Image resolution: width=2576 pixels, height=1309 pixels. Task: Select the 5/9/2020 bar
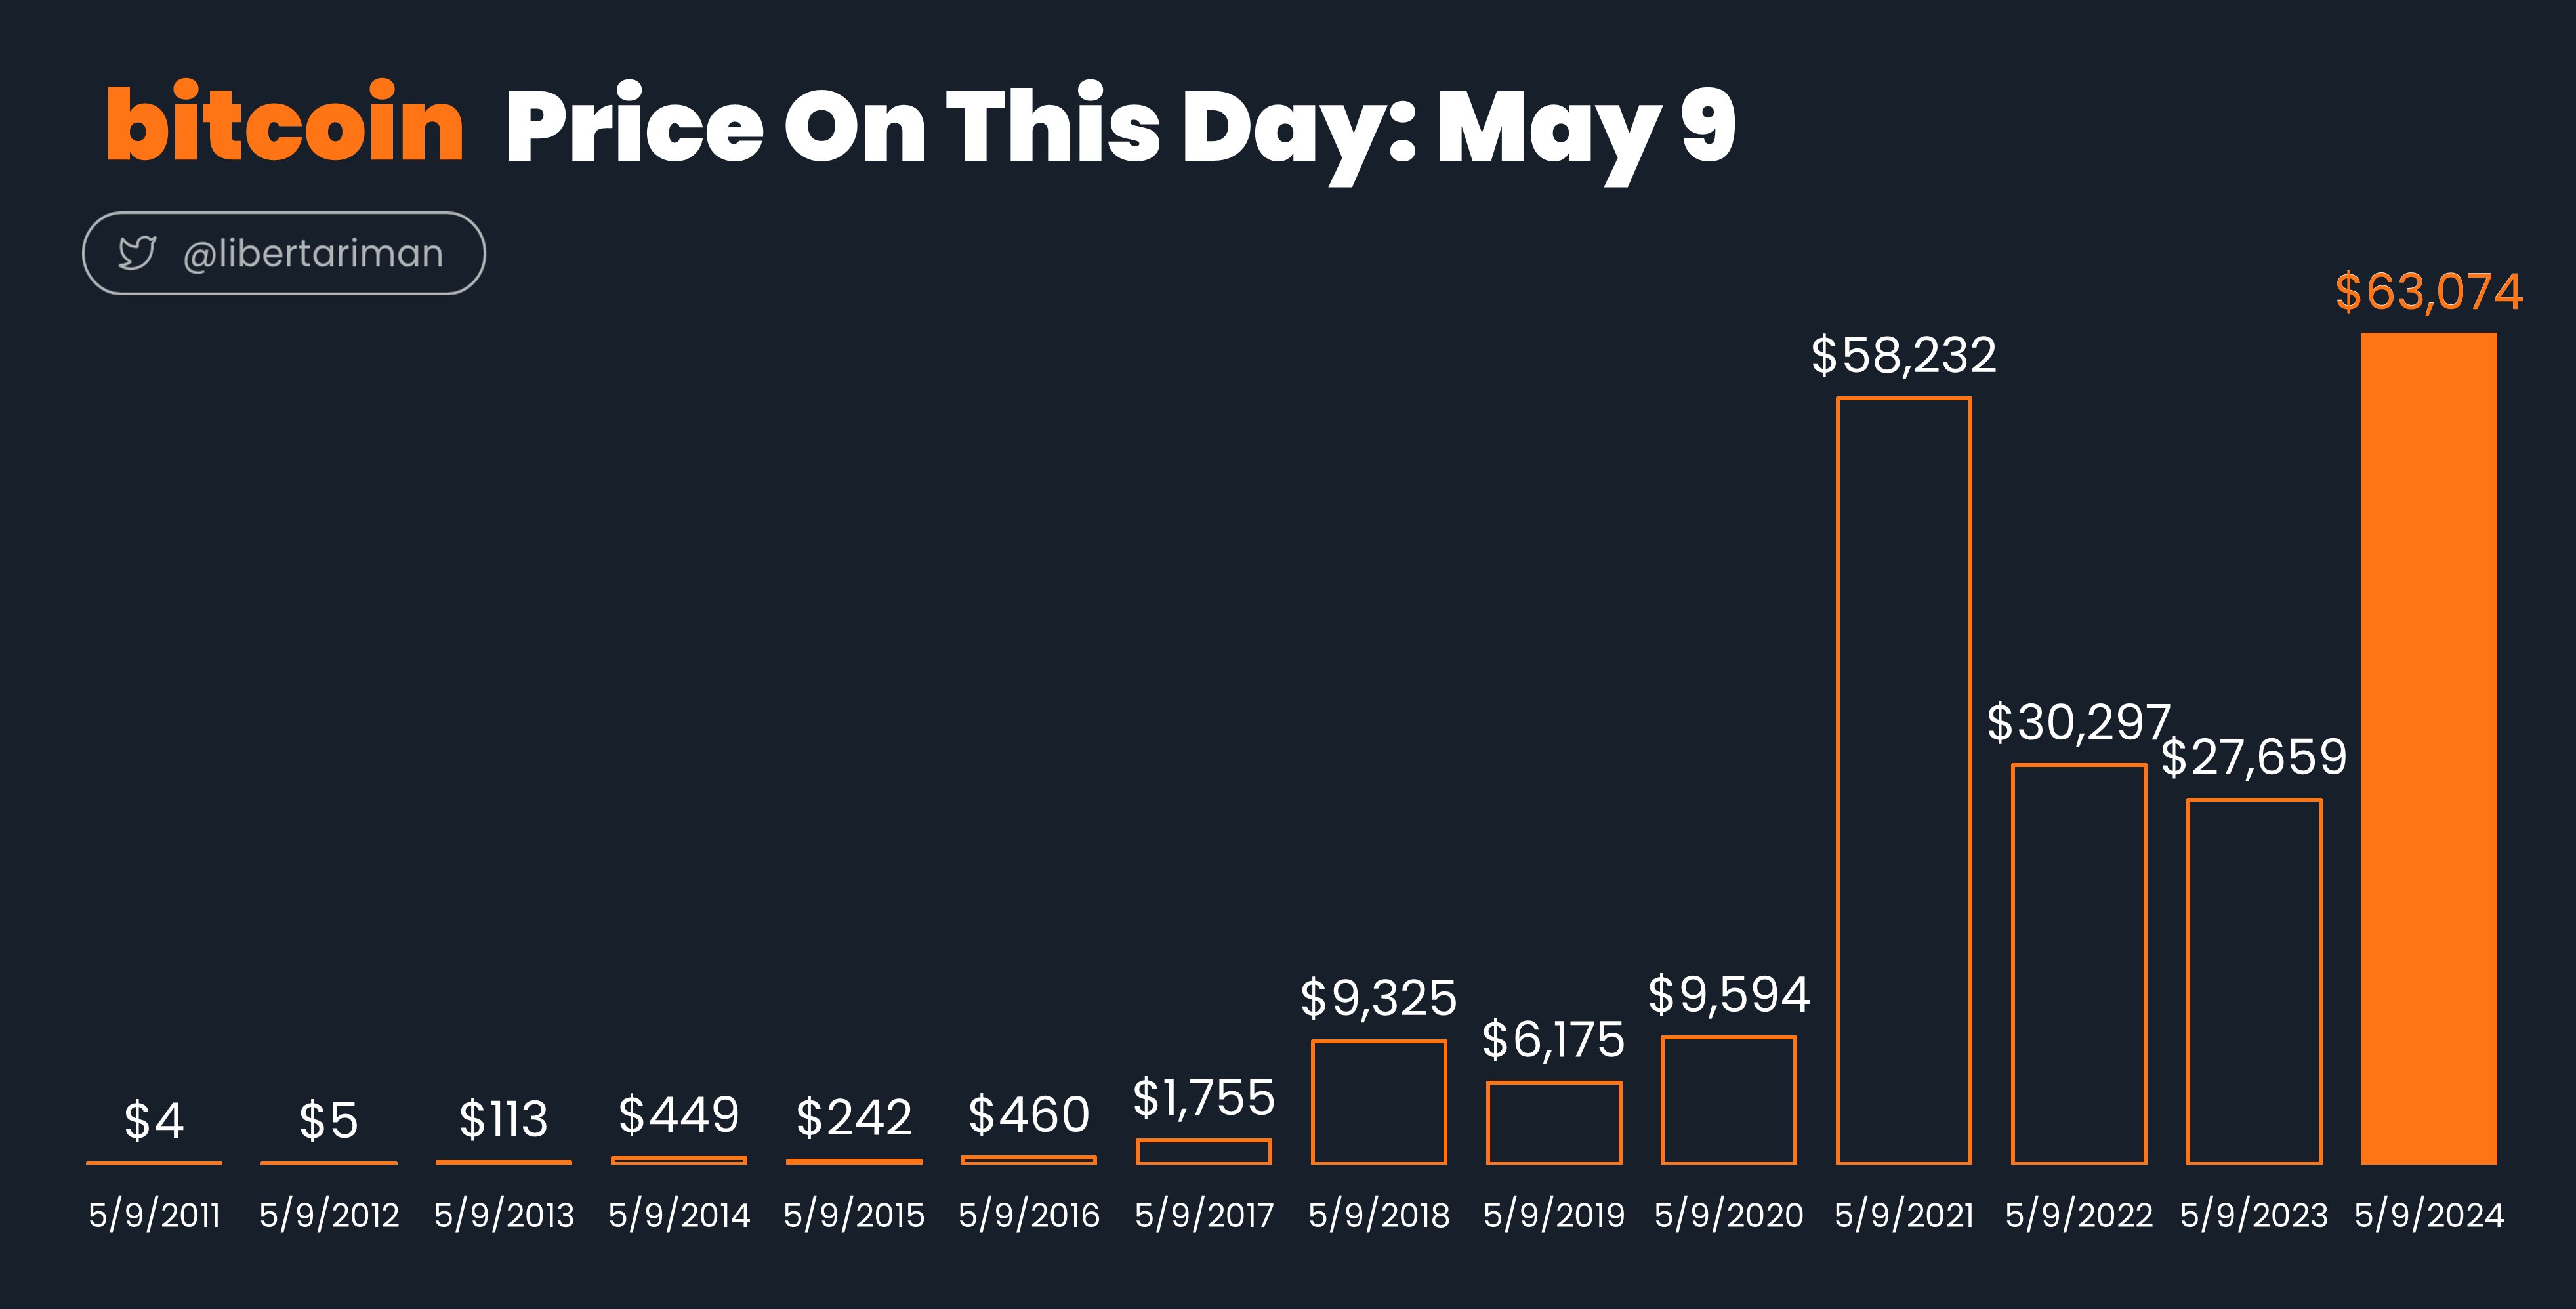point(1729,1100)
